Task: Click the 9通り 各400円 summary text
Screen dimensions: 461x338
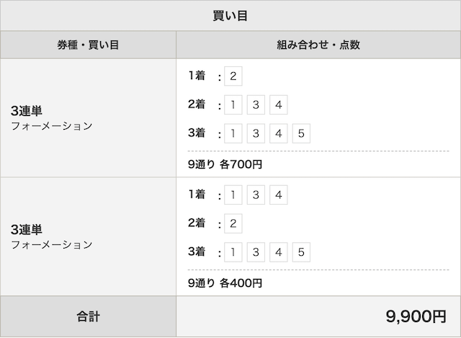Action: coord(225,283)
